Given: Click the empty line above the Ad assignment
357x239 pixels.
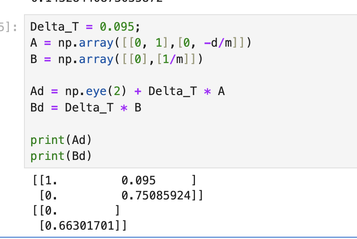Looking at the screenshot, I should [x=133, y=75].
